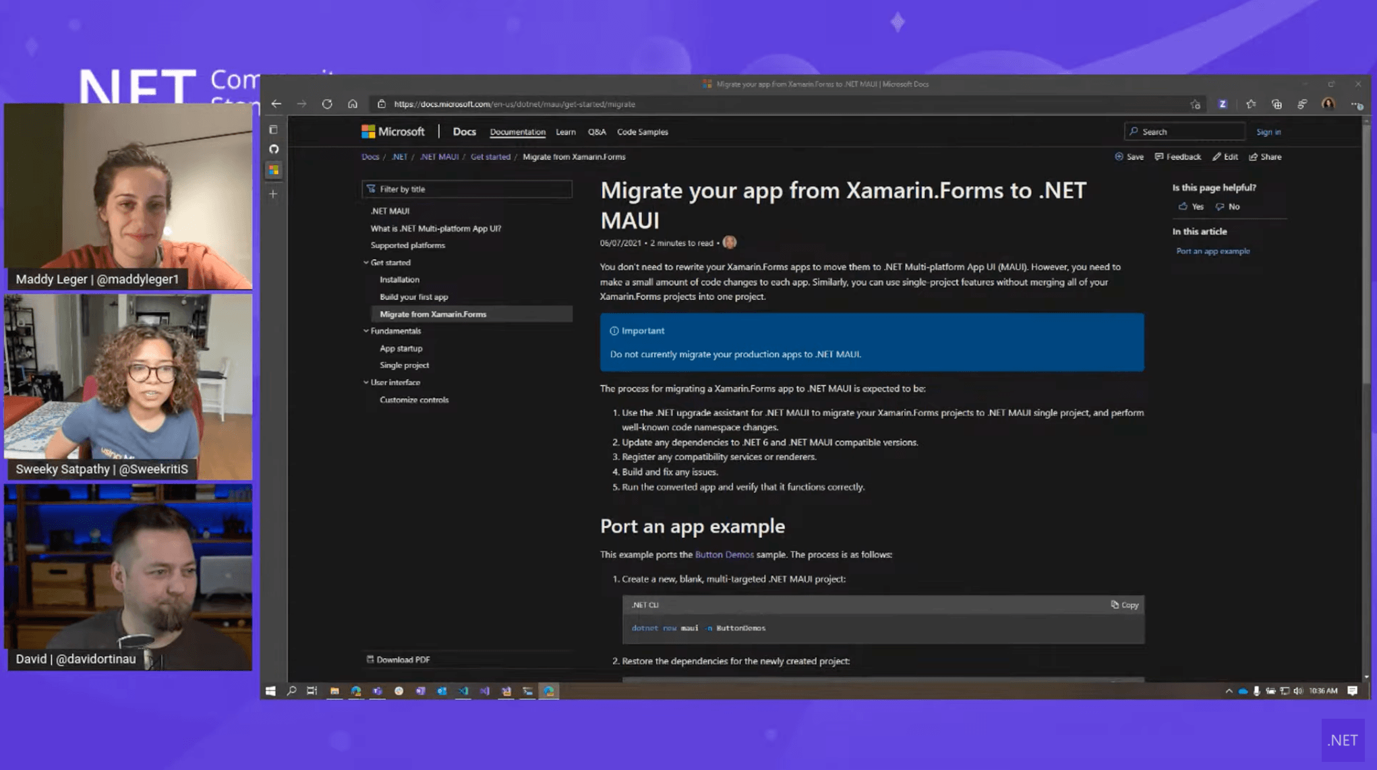Open Build your first app page

pyautogui.click(x=413, y=297)
